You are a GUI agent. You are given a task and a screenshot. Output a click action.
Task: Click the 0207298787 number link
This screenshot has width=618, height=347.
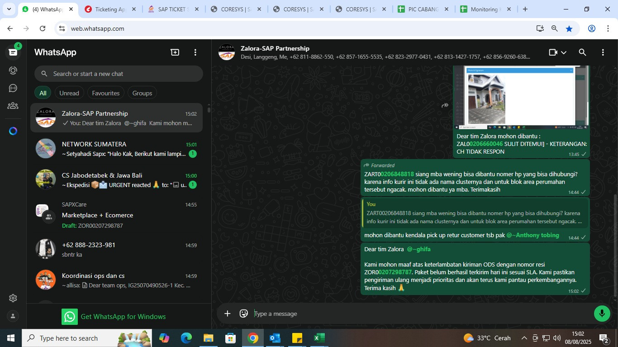[x=395, y=272]
